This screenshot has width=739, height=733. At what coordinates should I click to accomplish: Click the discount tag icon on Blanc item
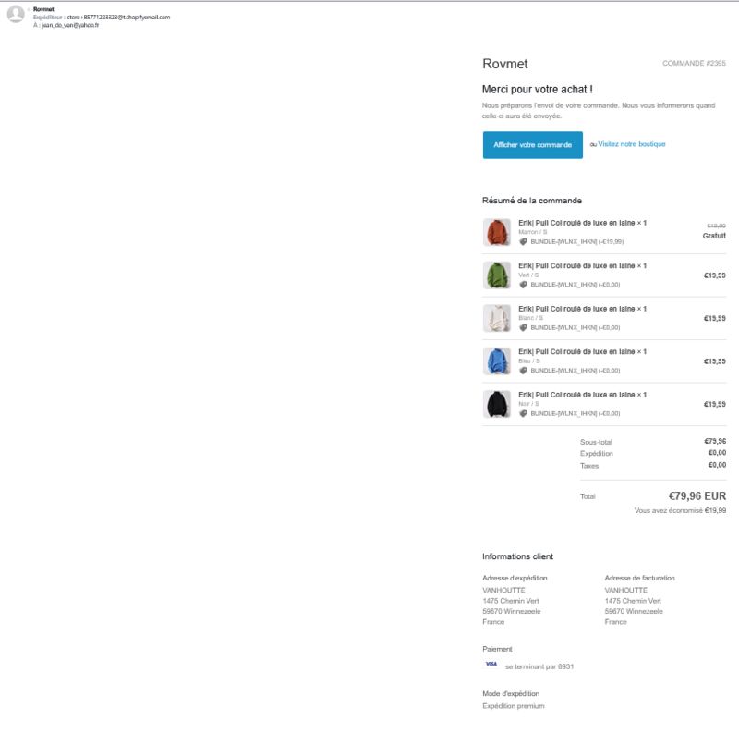pos(523,327)
